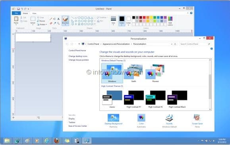Screen dimensions: 230x145
Task: Click the Select rectangle tool icon
Action: click(x=33, y=19)
